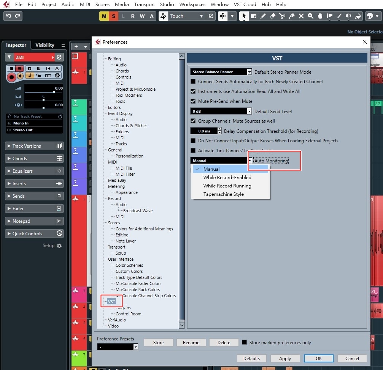Select the Range Selection tool
The height and width of the screenshot is (370, 383).
coord(254,16)
